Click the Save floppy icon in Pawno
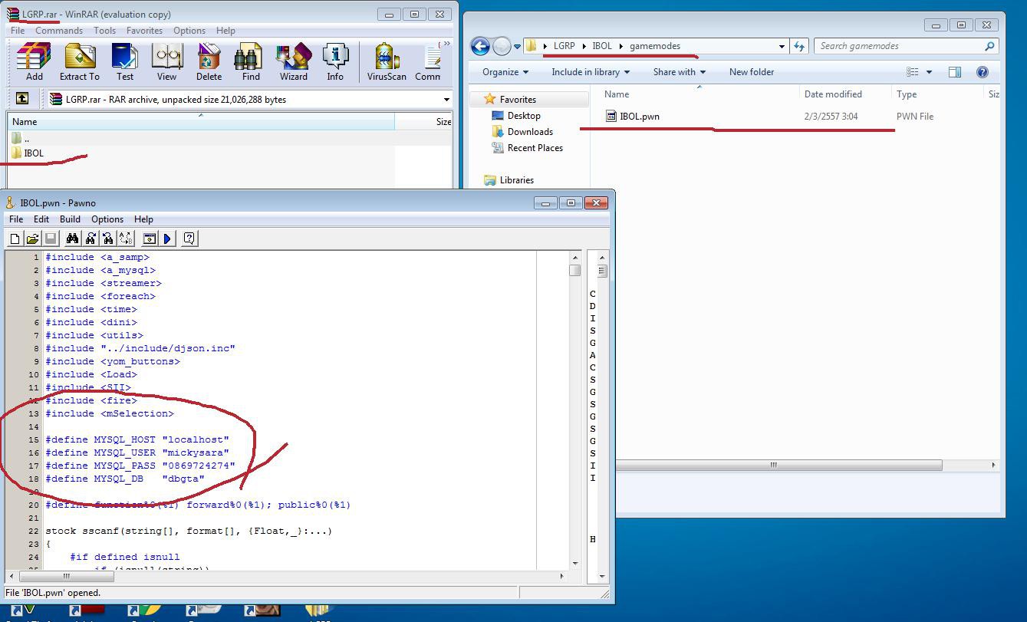The height and width of the screenshot is (622, 1027). [51, 239]
